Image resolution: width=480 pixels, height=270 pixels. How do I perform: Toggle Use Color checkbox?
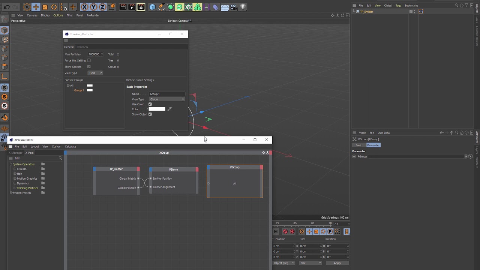(x=150, y=104)
